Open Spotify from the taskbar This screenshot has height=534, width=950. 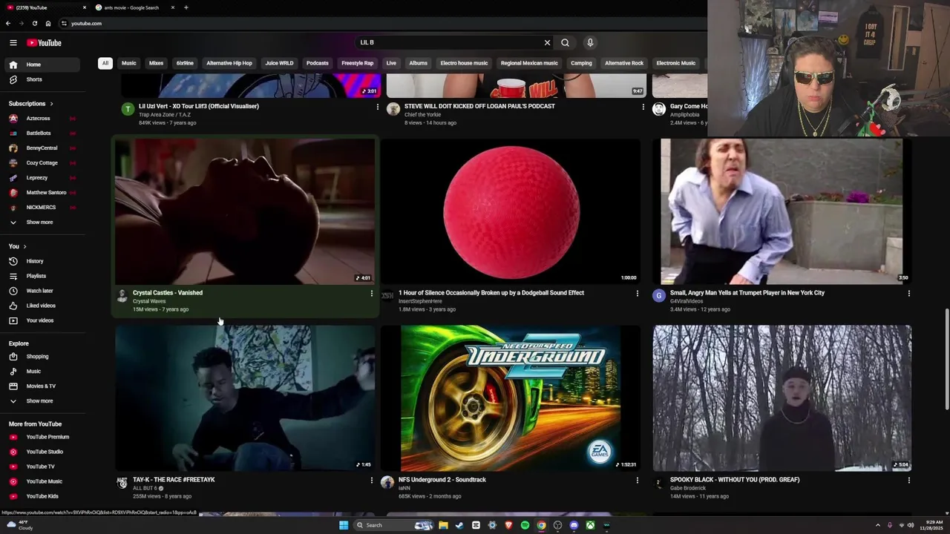(x=525, y=525)
